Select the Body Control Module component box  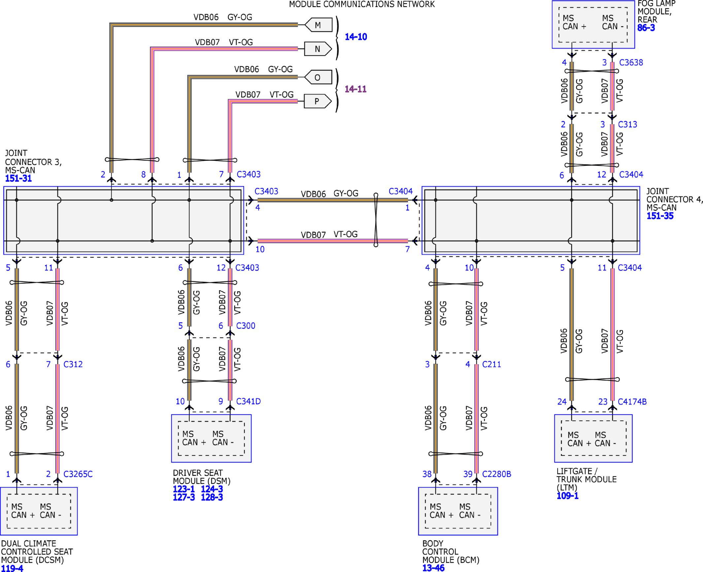pyautogui.click(x=458, y=511)
